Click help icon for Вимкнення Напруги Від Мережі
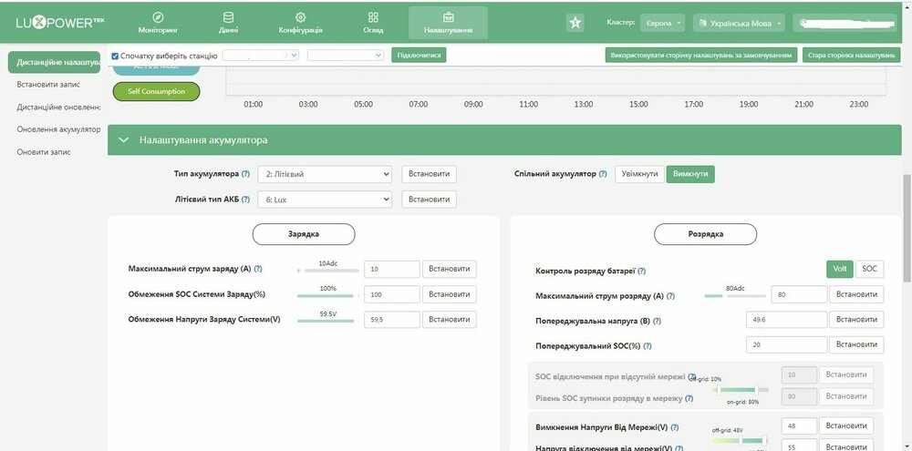 pyautogui.click(x=675, y=427)
